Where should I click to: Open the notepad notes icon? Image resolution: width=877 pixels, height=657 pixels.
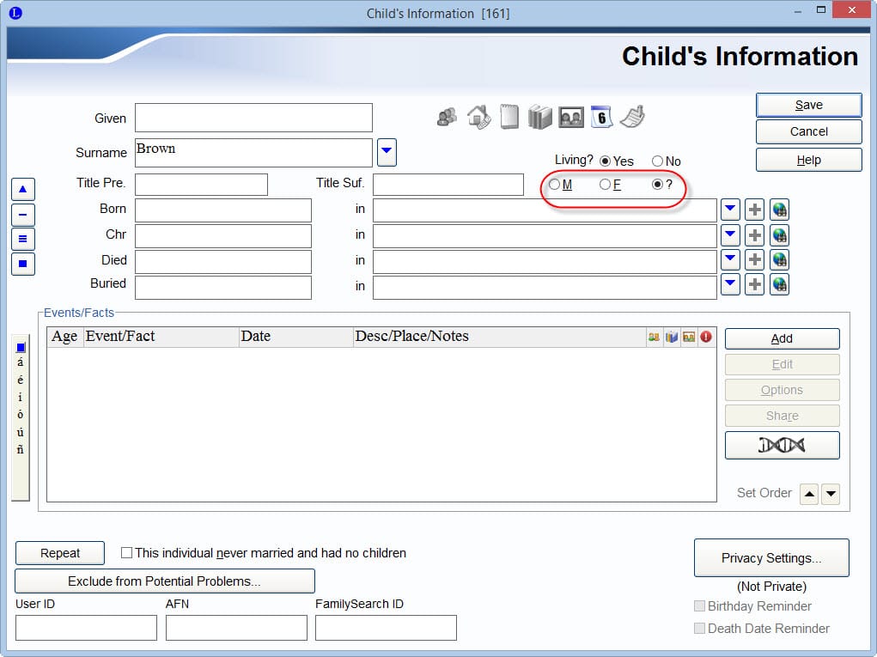click(x=509, y=117)
